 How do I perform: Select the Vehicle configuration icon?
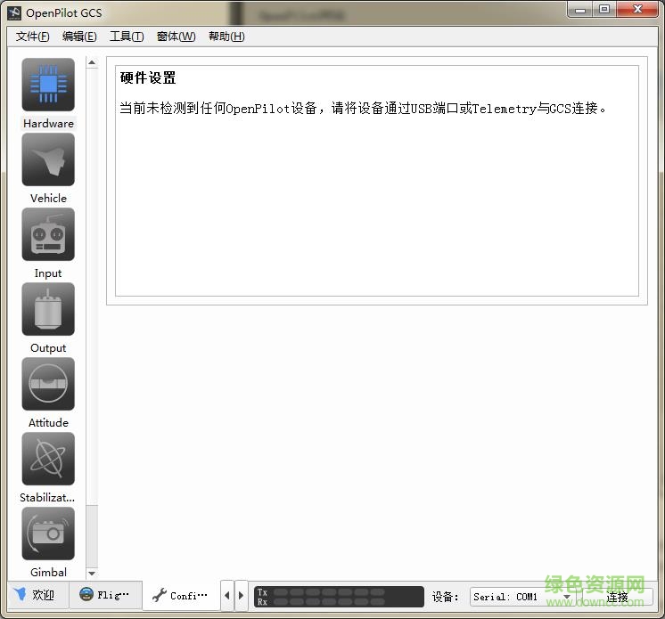coord(48,159)
